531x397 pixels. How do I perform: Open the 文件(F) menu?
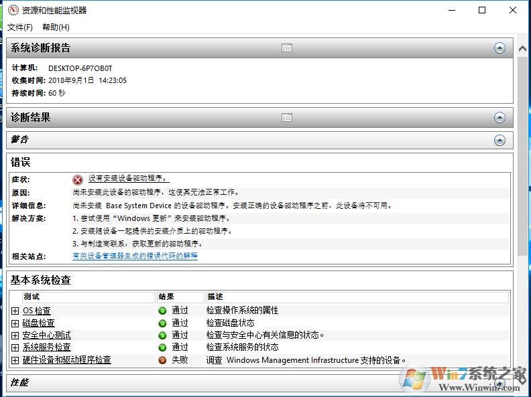tap(20, 27)
